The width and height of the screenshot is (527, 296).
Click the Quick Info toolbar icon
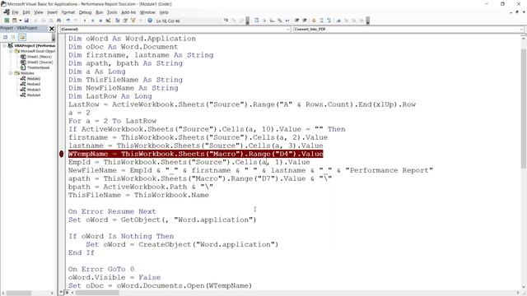tap(272, 21)
